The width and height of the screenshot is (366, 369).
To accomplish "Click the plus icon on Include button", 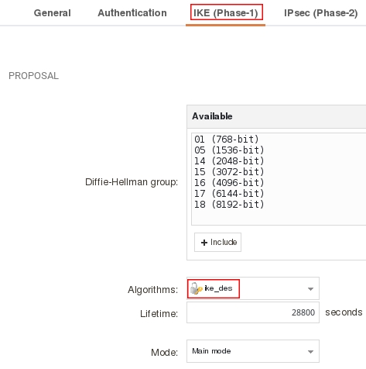I will point(204,243).
